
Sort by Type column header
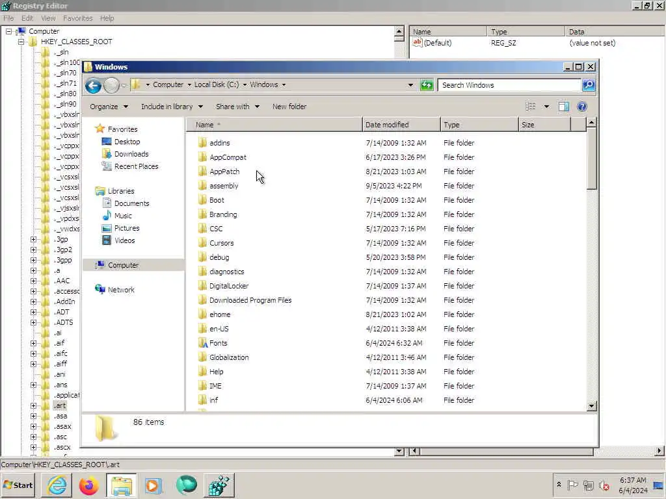479,125
